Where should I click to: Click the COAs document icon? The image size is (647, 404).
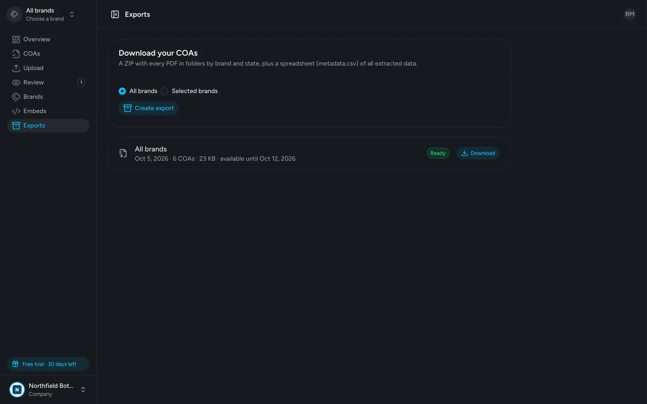(16, 54)
